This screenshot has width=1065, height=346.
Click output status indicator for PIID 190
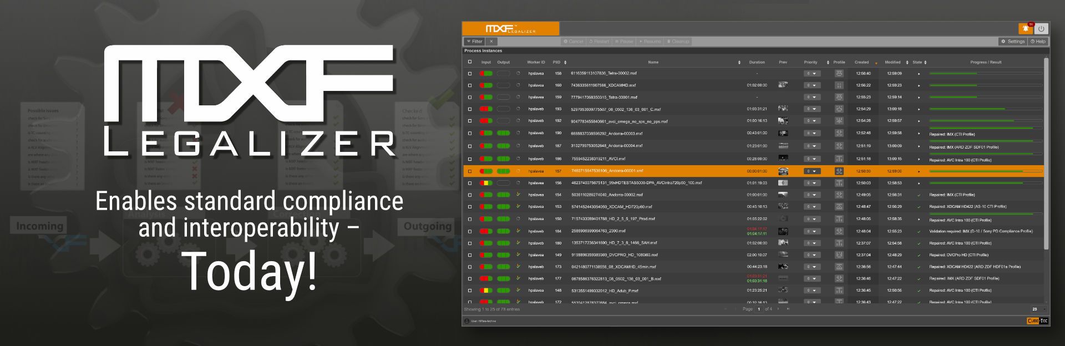coord(503,133)
